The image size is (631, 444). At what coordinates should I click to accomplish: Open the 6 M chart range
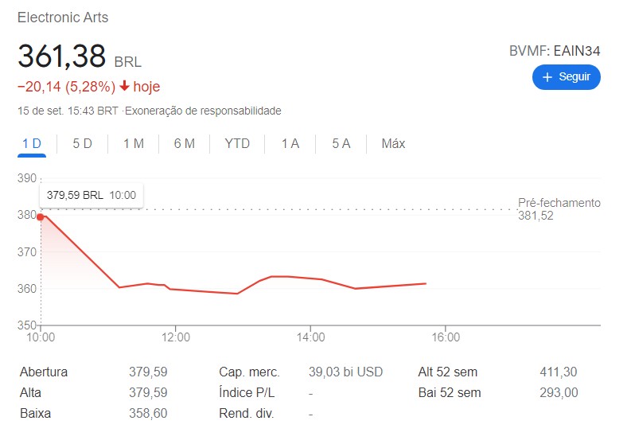[x=184, y=144]
